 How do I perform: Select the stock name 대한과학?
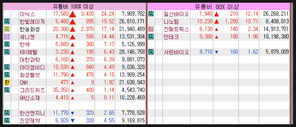pyautogui.click(x=30, y=60)
